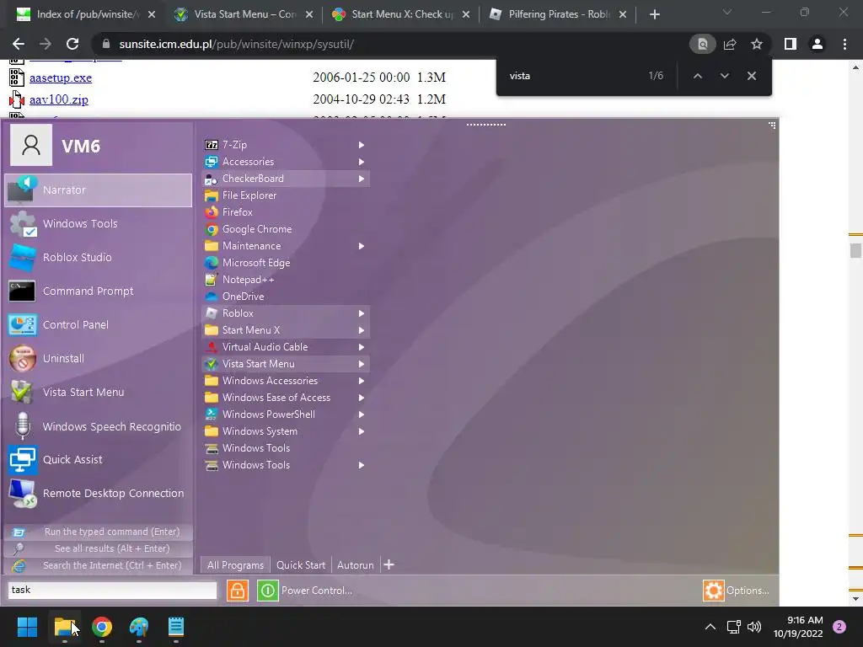The image size is (863, 647).
Task: Launch Google Chrome from All Programs
Action: click(286, 229)
